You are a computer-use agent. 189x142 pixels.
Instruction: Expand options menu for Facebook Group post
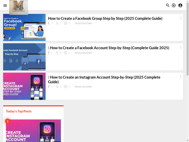[180, 18]
